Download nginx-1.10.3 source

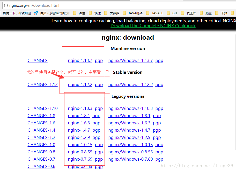coord(80,108)
